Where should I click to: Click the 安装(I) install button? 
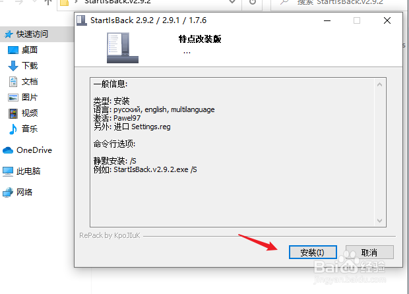tap(313, 252)
